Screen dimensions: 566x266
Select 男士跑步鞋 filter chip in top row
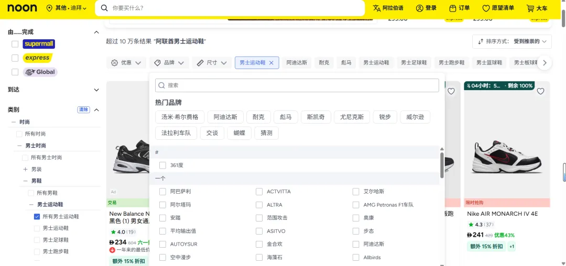click(452, 63)
